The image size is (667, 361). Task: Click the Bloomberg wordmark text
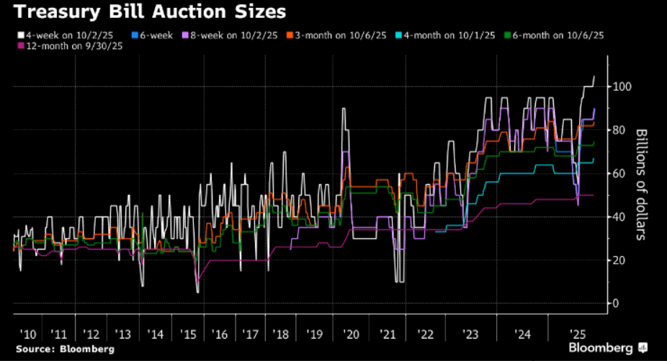602,348
